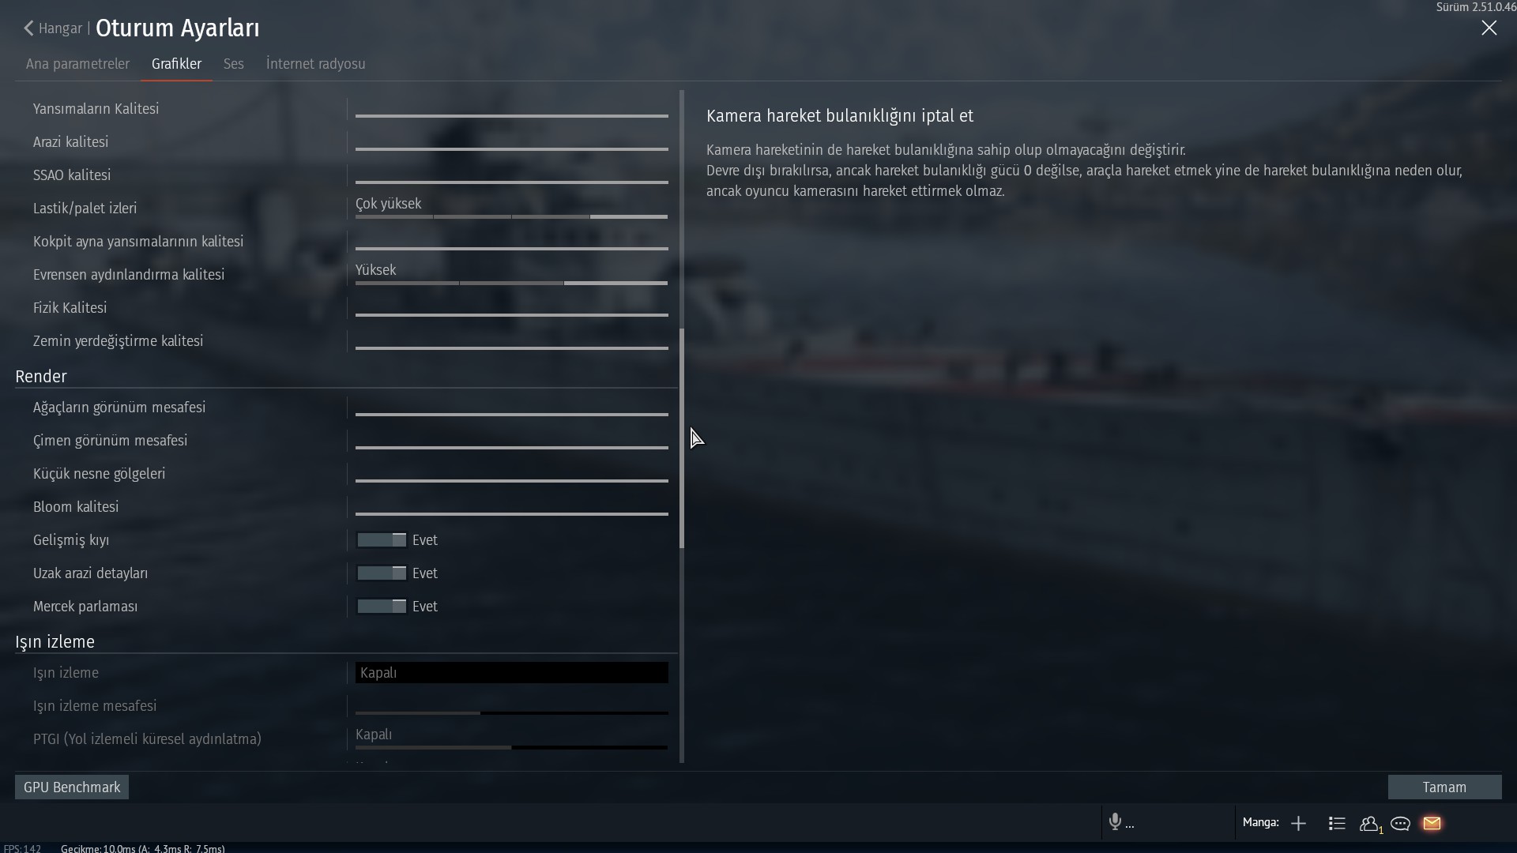This screenshot has height=853, width=1517.
Task: Adjust Lastik/palet izleri quality slider
Action: pyautogui.click(x=511, y=216)
